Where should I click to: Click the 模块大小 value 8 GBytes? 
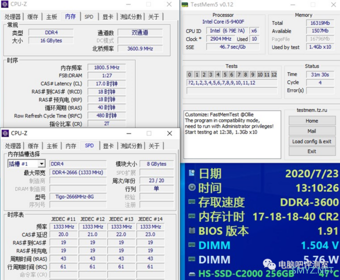[x=156, y=163]
